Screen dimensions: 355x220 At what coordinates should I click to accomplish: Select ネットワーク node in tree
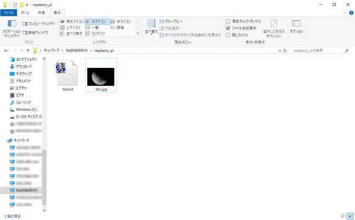18,141
